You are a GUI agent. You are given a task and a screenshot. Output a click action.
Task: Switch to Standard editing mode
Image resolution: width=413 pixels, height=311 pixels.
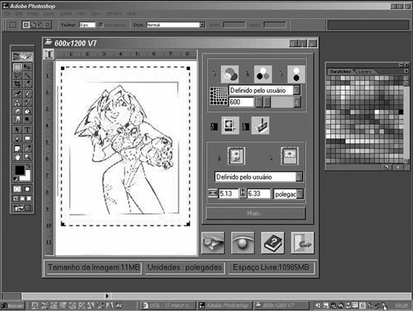[x=17, y=189]
